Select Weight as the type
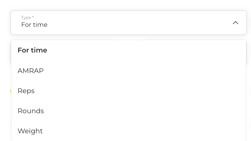251x141 pixels. [129, 131]
